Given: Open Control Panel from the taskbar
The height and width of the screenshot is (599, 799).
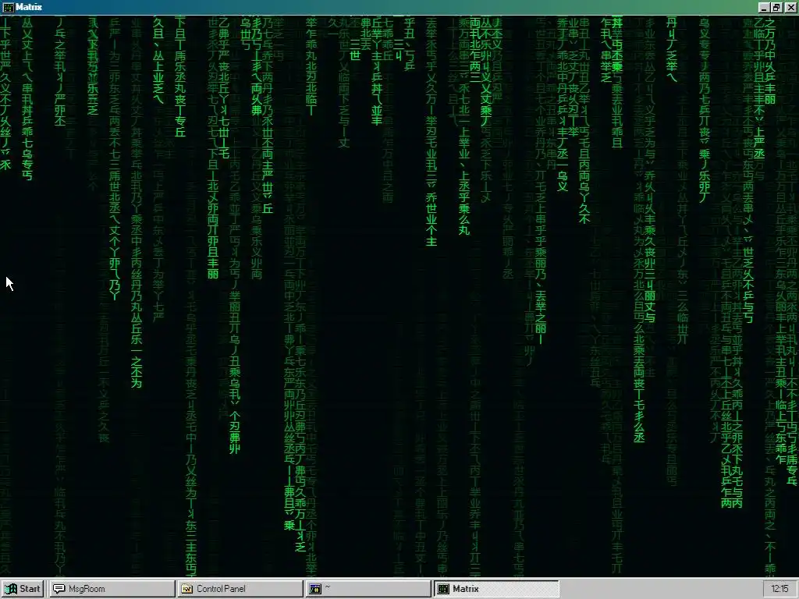Looking at the screenshot, I should [240, 589].
